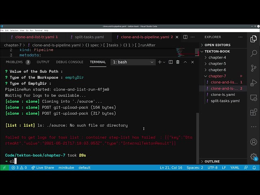Click the spec breadcrumb segment
Image resolution: width=260 pixels, height=195 pixels.
pyautogui.click(x=92, y=45)
